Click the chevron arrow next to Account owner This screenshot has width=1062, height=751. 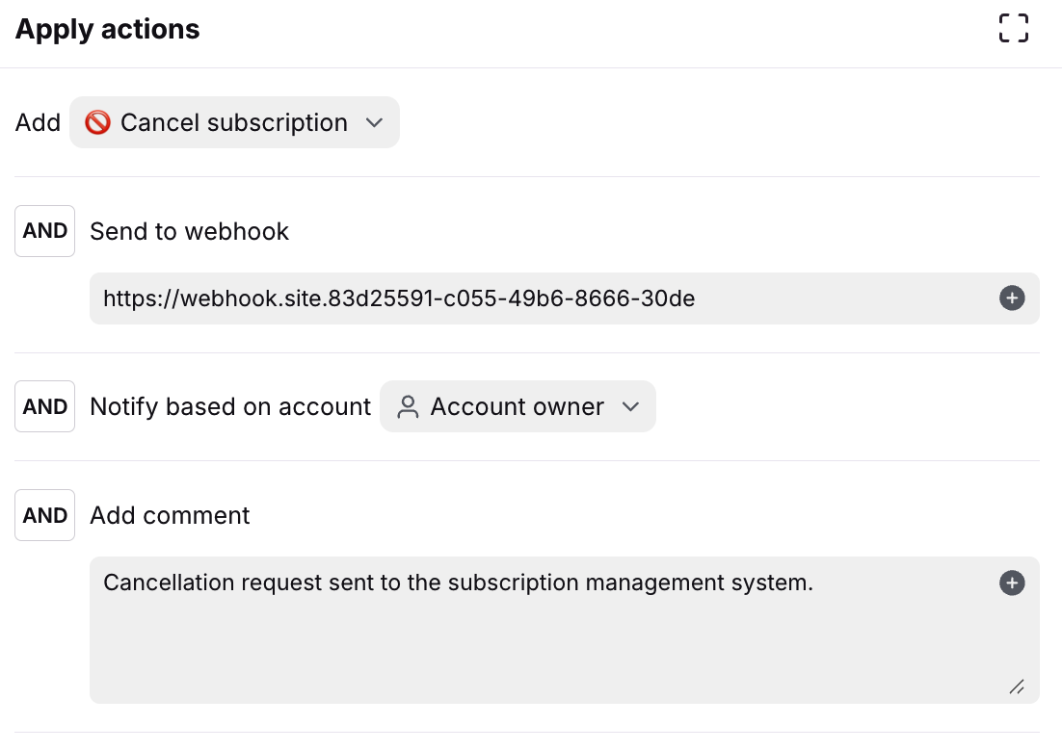[631, 407]
